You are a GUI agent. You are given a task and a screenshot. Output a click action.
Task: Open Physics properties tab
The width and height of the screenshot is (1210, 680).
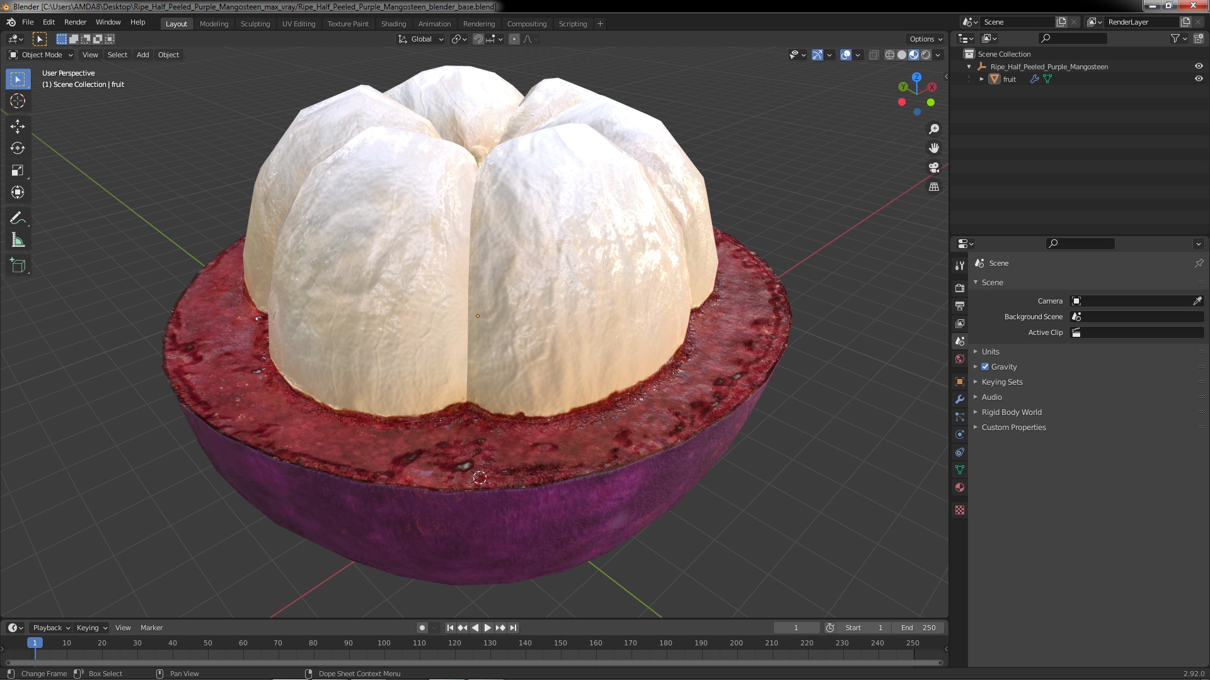[960, 434]
